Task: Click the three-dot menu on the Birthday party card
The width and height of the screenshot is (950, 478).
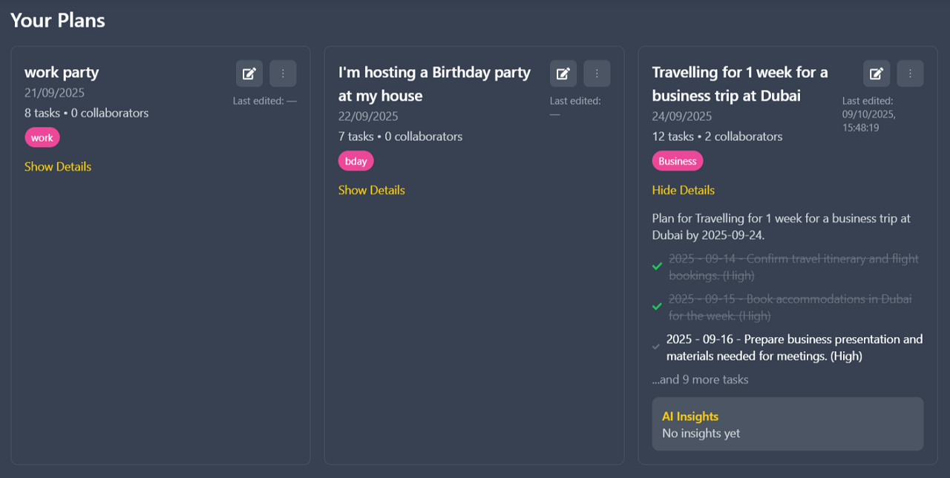Action: coord(597,73)
